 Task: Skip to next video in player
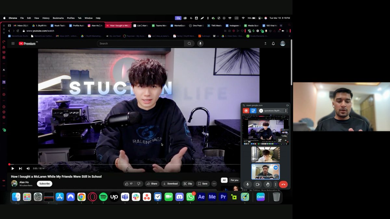coord(20,168)
